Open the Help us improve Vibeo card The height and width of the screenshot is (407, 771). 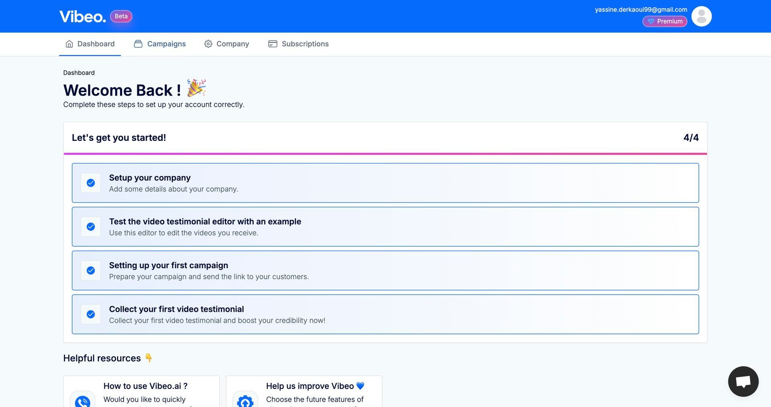point(304,391)
